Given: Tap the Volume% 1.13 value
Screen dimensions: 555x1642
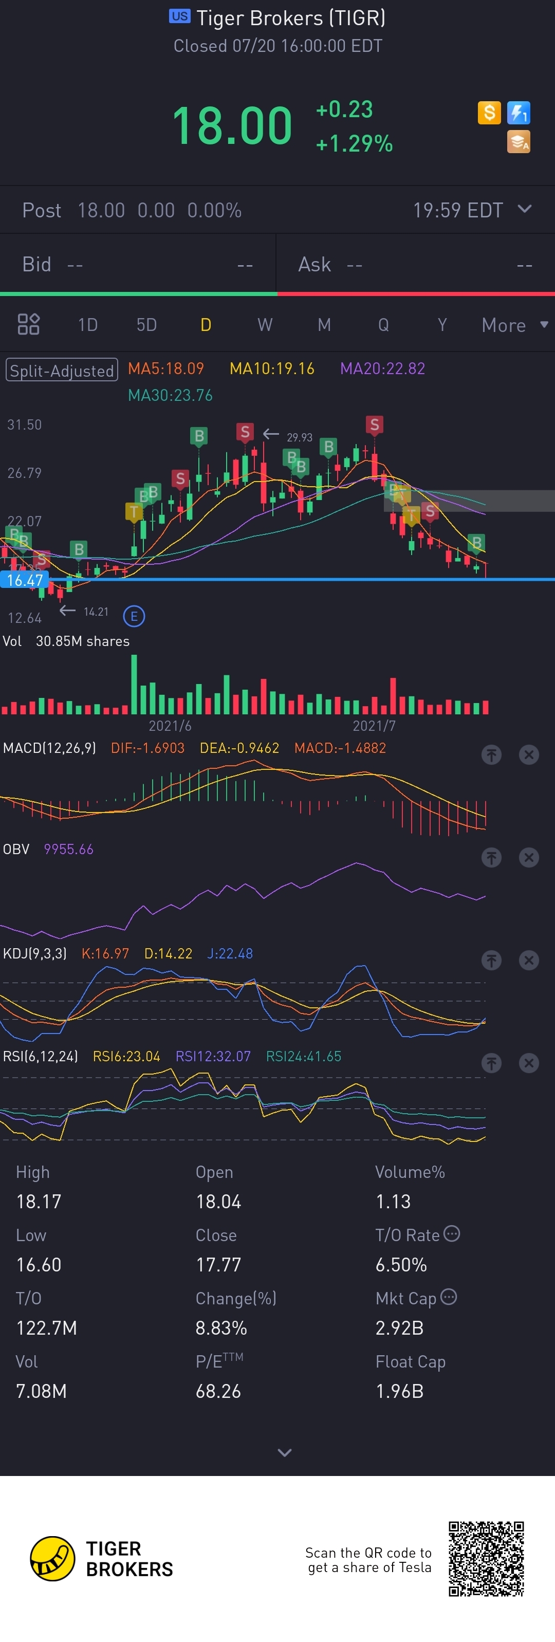Looking at the screenshot, I should pos(393,1202).
